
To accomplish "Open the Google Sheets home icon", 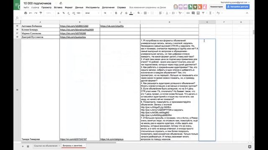I will tap(17, 5).
